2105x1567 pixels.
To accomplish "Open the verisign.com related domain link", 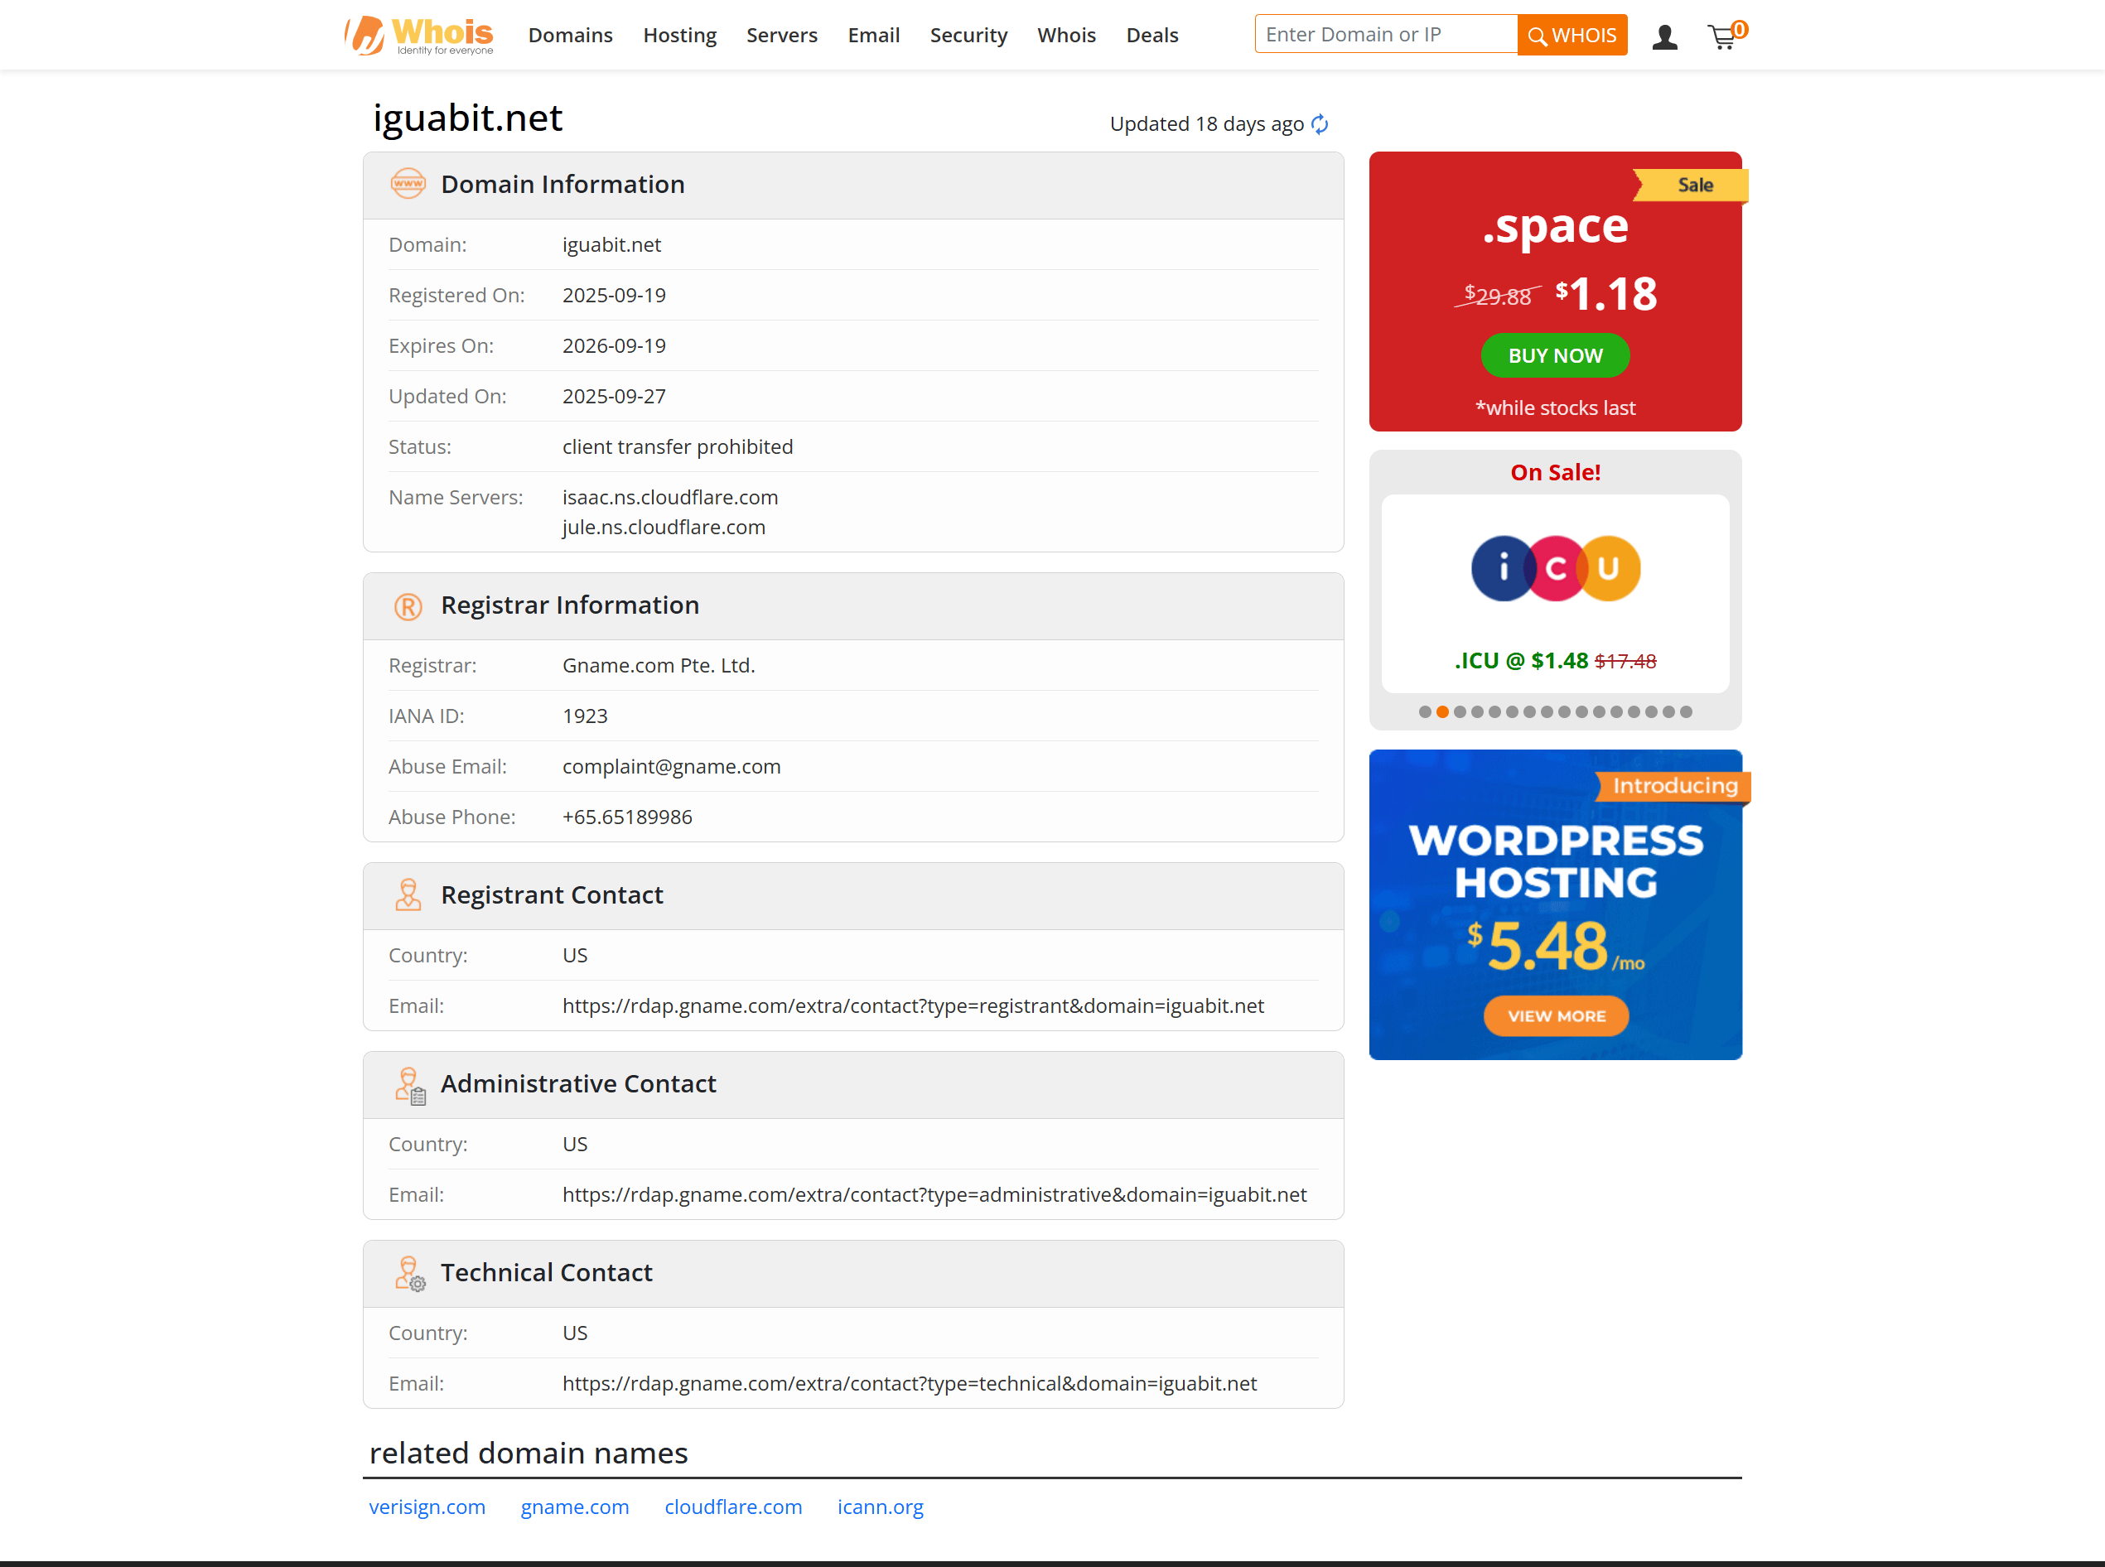I will click(427, 1507).
